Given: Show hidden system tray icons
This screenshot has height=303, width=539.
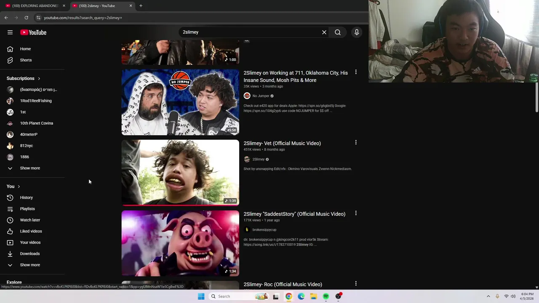Looking at the screenshot, I should point(488,296).
